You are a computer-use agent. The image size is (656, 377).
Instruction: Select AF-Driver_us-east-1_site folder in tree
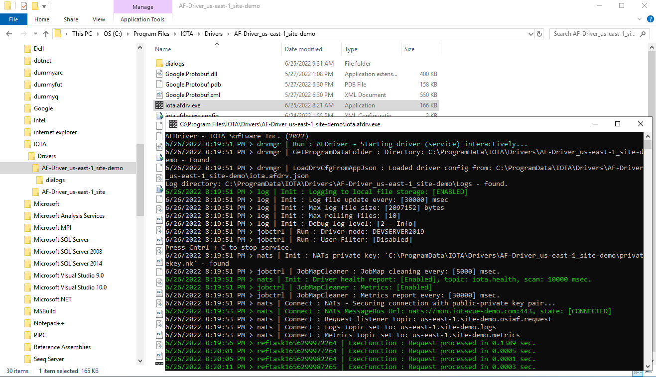73,192
